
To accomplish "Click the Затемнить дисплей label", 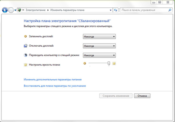I will (x=41, y=36).
